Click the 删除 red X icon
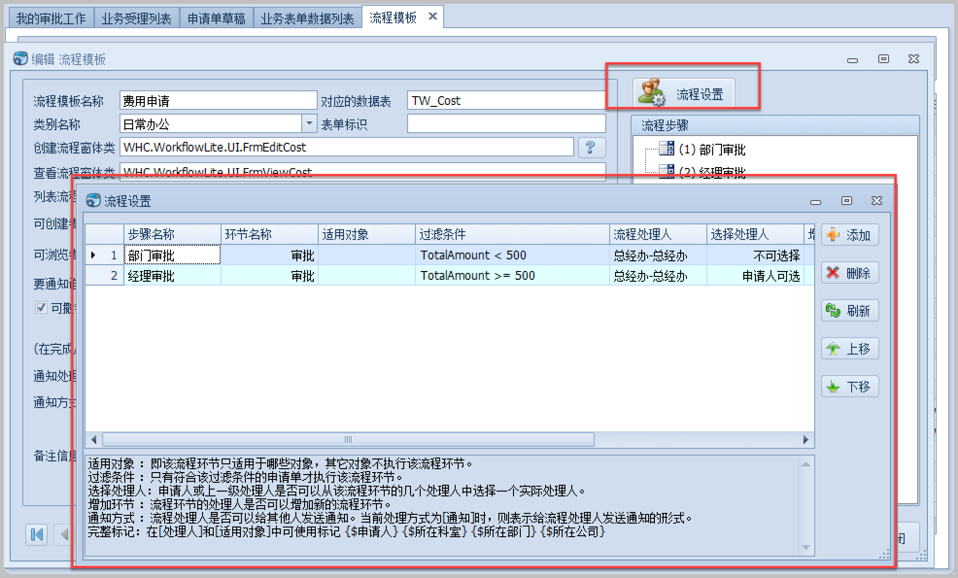Screen dimensions: 958x578 pyautogui.click(x=833, y=273)
